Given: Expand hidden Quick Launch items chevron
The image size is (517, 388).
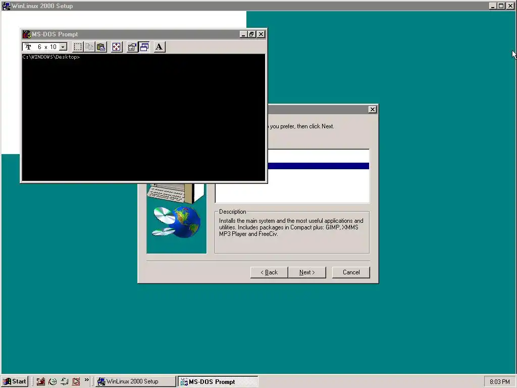Looking at the screenshot, I should pos(87,380).
